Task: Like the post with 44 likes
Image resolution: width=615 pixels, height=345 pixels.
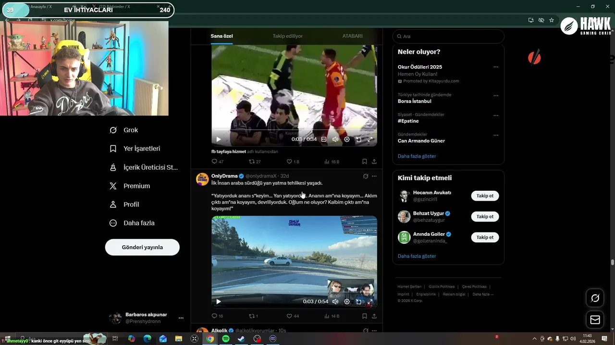Action: 293,316
